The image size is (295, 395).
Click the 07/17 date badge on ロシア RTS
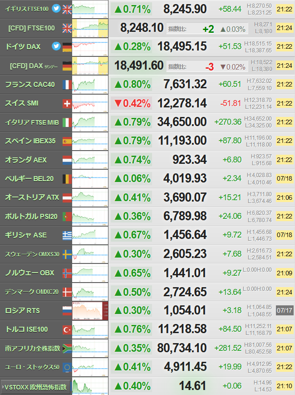click(x=285, y=310)
